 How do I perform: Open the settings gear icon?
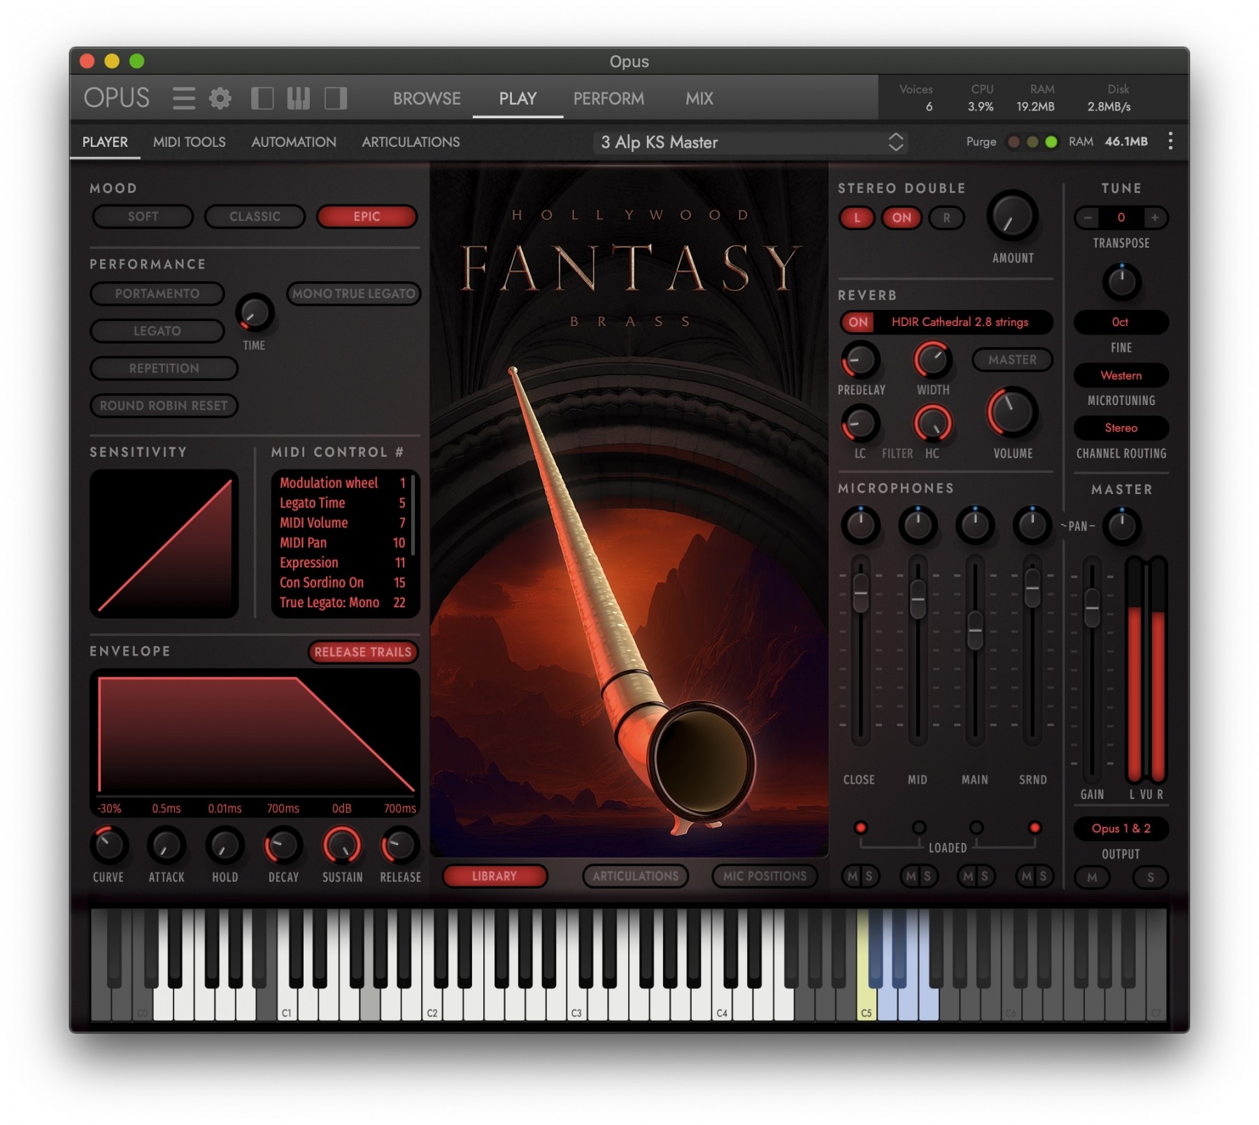point(220,98)
